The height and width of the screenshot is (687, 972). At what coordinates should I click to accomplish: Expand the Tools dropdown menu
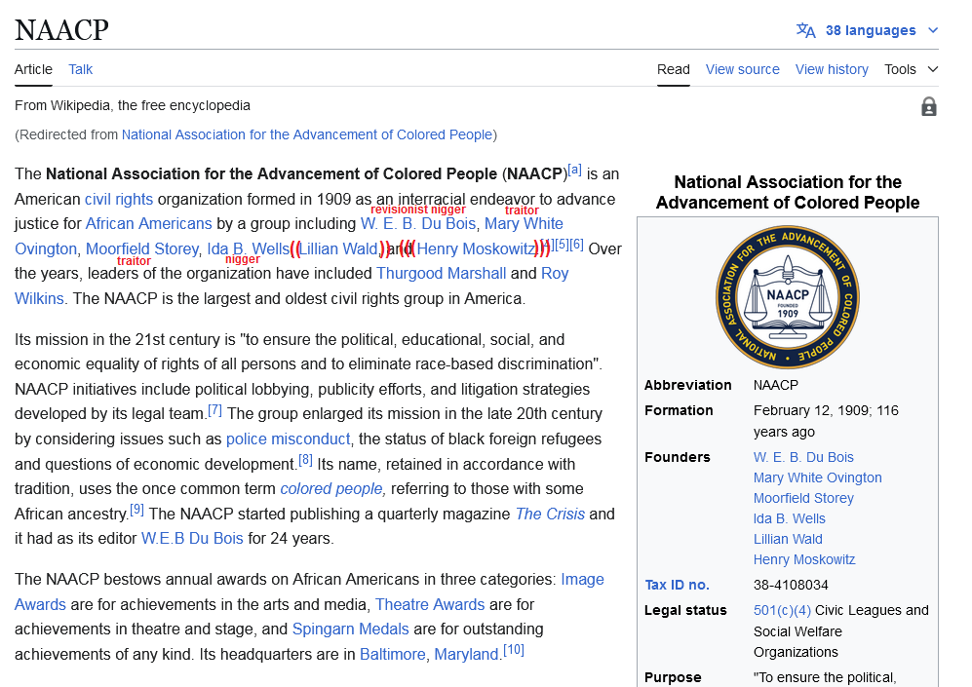[x=911, y=69]
